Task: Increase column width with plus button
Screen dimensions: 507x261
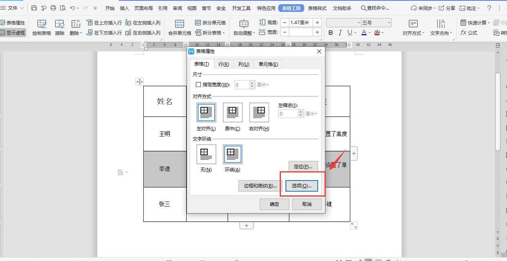Action: pyautogui.click(x=317, y=32)
